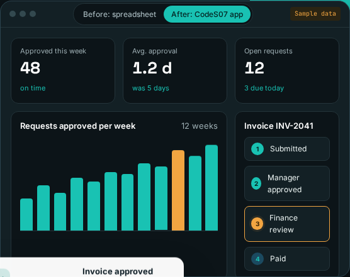Click the orange step 3 circle icon

(x=257, y=224)
